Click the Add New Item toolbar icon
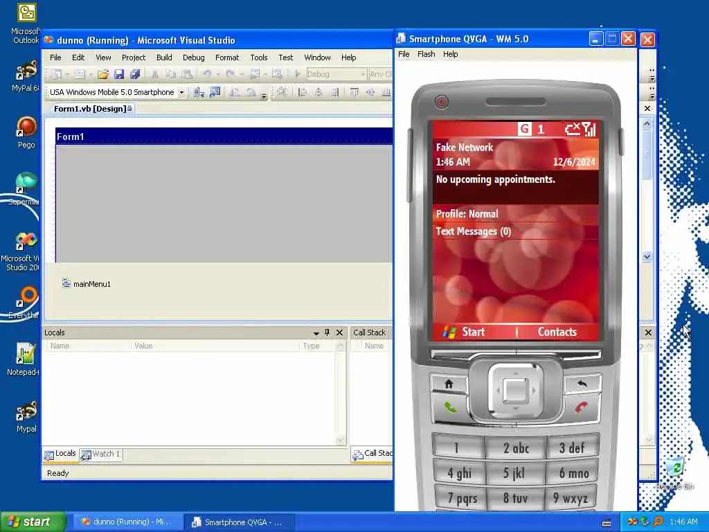Viewport: 709px width, 532px height. coord(80,73)
